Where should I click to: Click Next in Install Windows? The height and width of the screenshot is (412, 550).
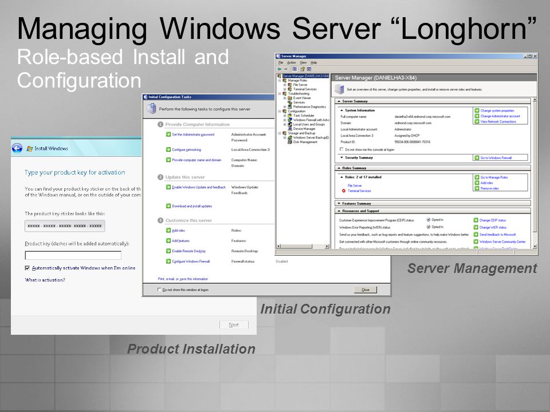click(x=234, y=325)
